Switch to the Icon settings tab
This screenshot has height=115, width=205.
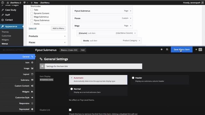click(x=18, y=63)
